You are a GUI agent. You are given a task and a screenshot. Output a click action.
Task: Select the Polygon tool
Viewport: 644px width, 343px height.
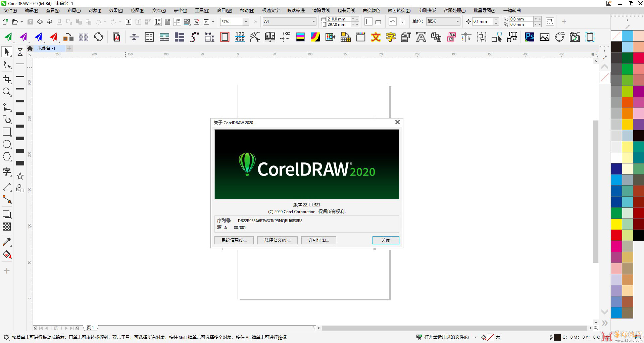pos(6,157)
